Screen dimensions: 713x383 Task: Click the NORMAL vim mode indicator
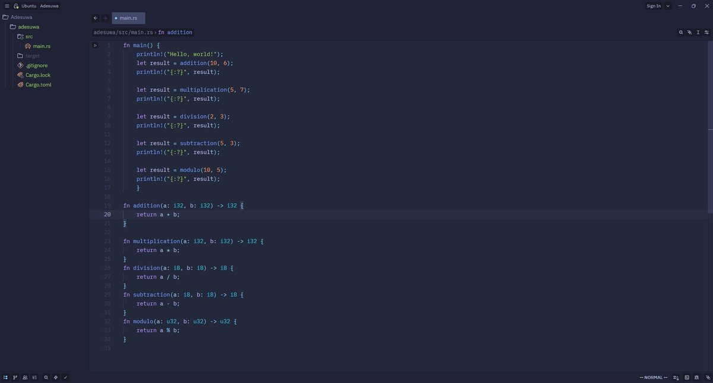point(653,377)
